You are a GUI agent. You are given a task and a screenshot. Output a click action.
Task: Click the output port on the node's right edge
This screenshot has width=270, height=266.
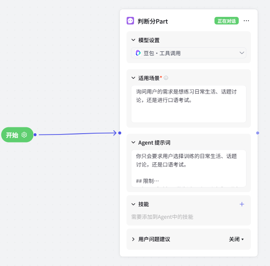pyautogui.click(x=257, y=133)
